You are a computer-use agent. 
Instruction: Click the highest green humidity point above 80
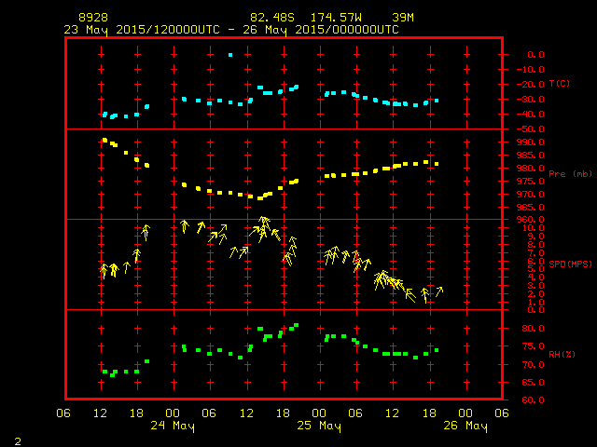[x=297, y=325]
